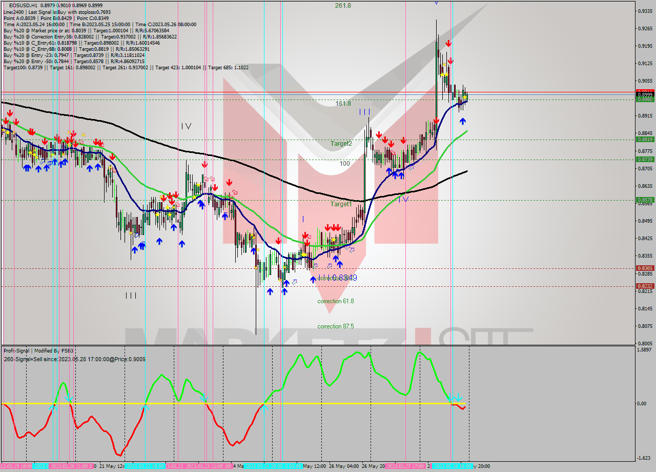Click the -1.623 indicator scale value
This screenshot has width=656, height=472.
coord(645,458)
